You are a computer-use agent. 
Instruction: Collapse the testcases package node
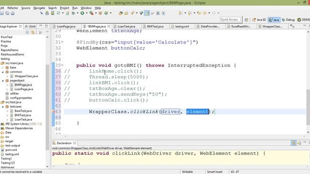3,107
